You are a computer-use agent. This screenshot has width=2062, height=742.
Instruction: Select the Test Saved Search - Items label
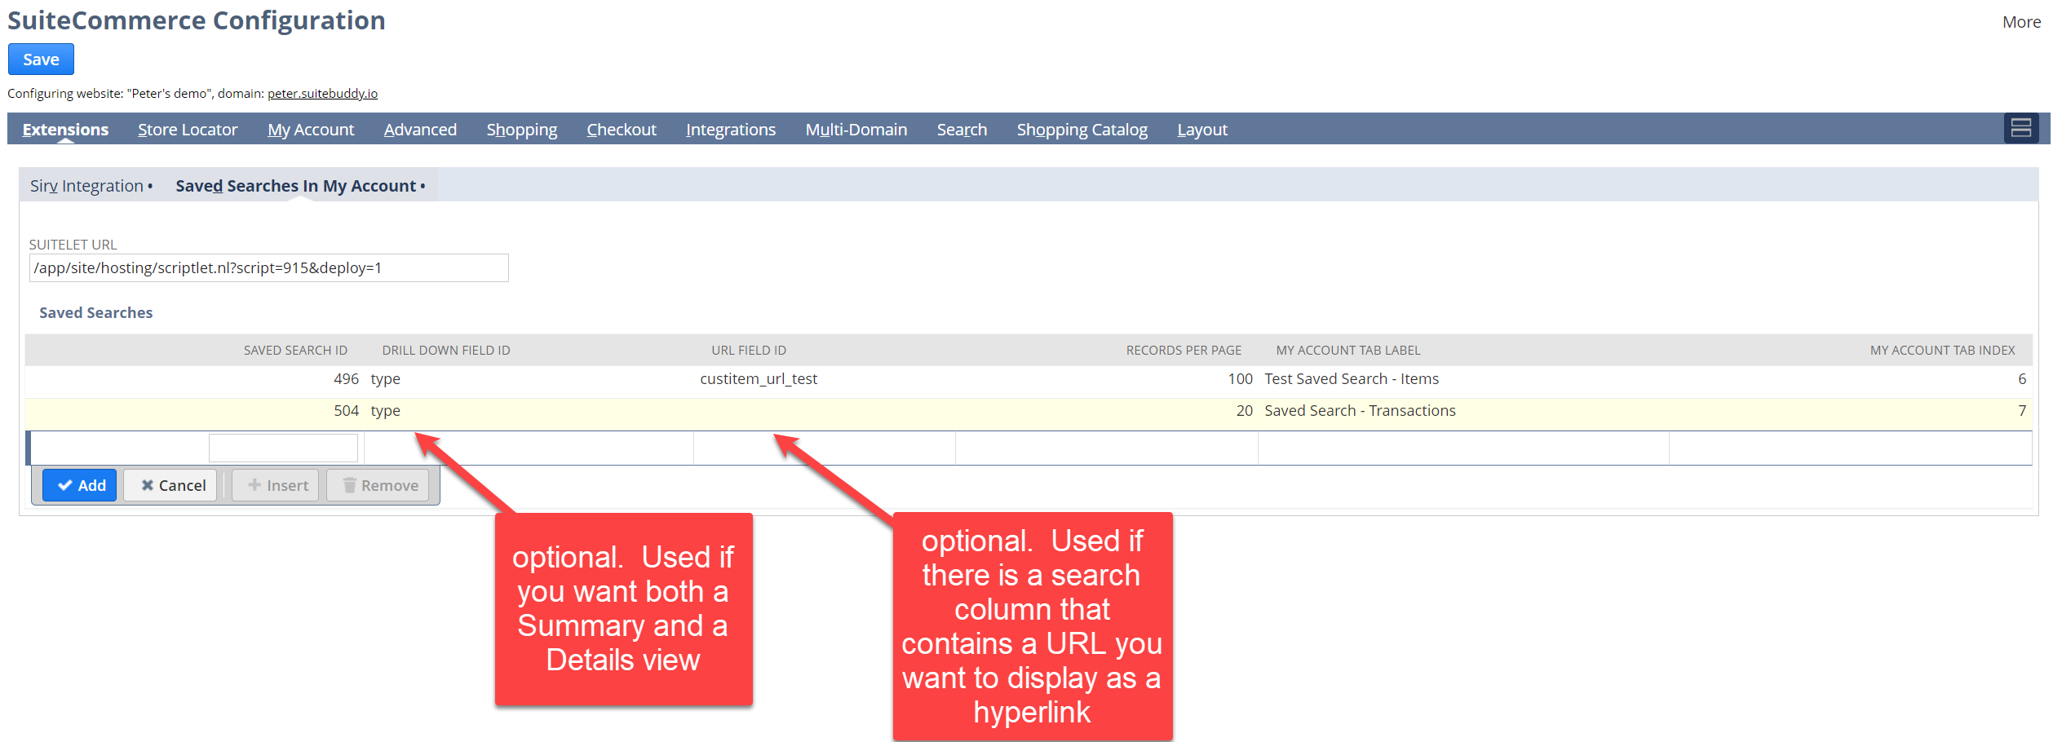(1352, 379)
